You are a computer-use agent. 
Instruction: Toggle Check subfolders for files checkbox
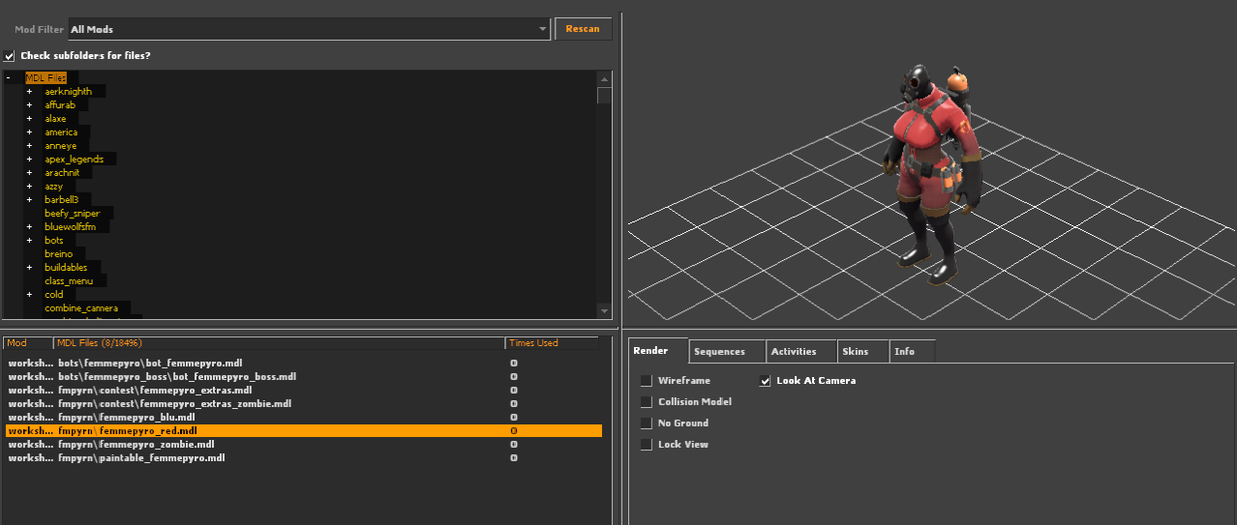pyautogui.click(x=10, y=56)
